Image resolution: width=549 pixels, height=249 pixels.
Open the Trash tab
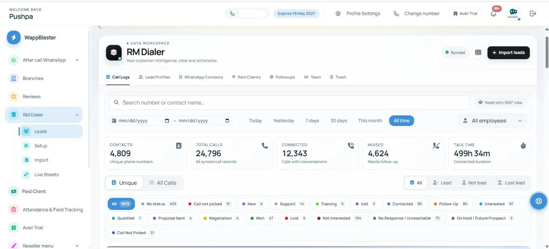338,77
